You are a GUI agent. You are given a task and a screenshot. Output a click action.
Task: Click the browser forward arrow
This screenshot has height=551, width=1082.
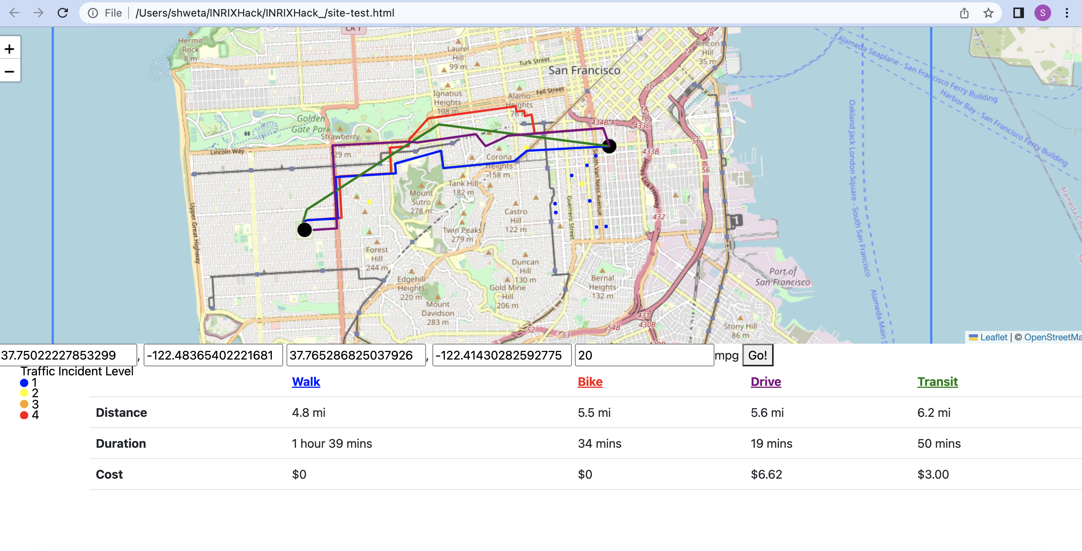point(38,13)
